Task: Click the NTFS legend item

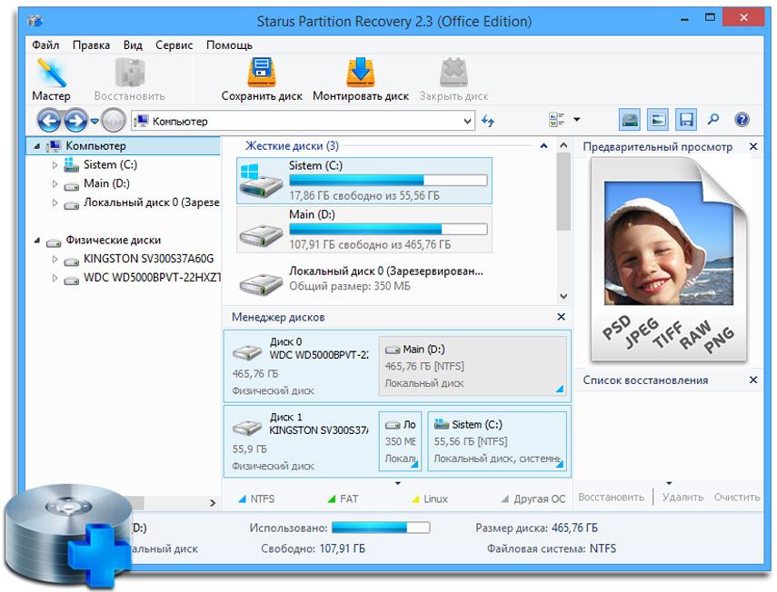Action: click(256, 499)
